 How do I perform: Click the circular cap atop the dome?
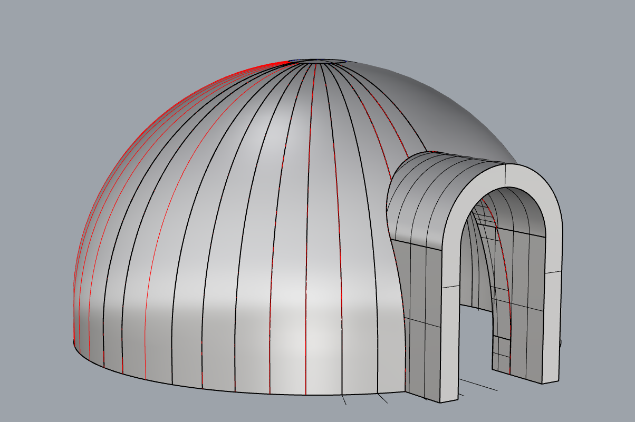click(x=318, y=61)
